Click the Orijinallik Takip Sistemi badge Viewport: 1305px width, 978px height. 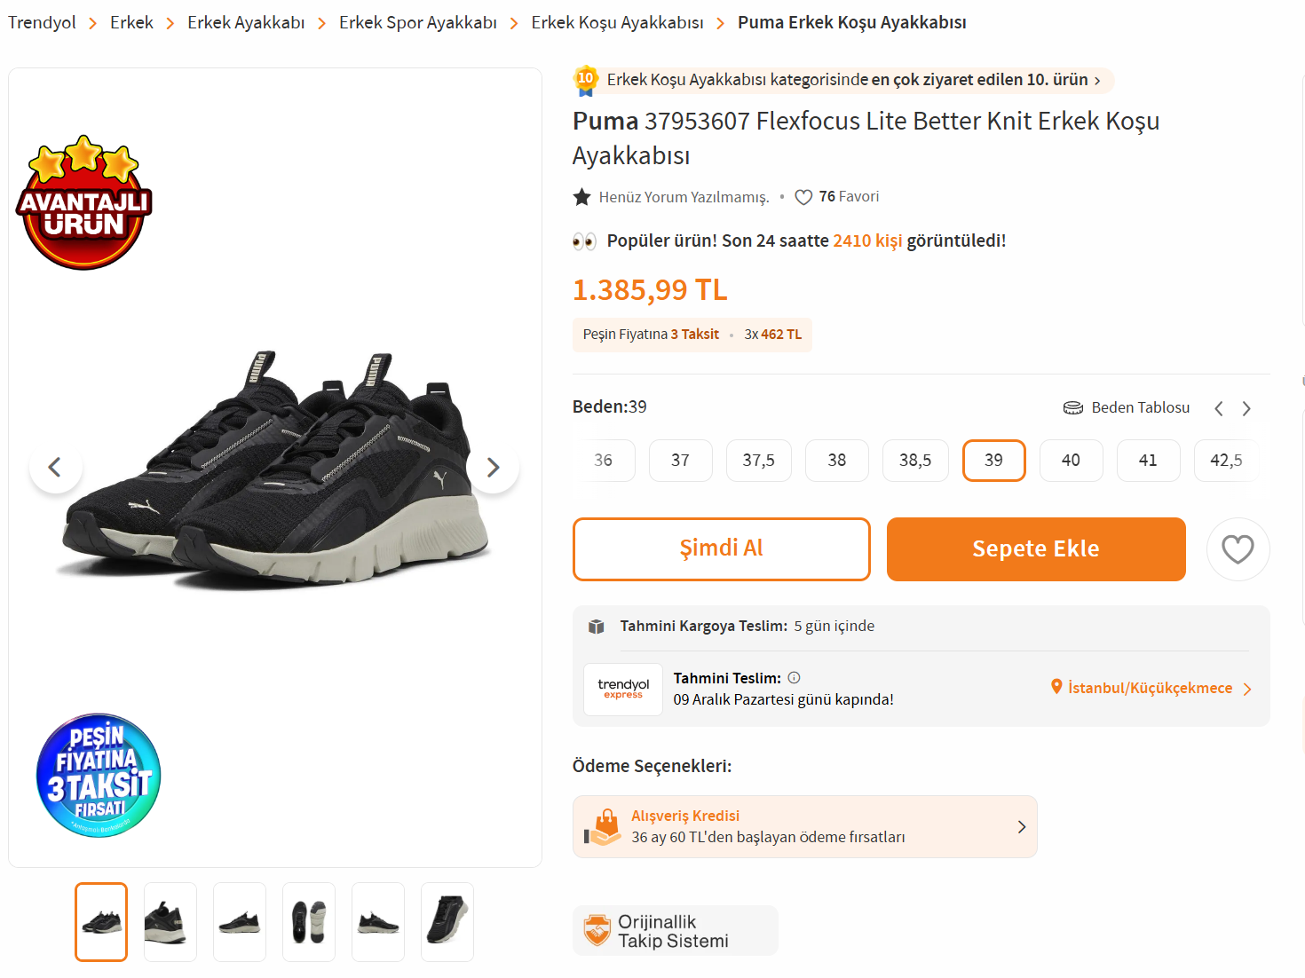point(675,931)
